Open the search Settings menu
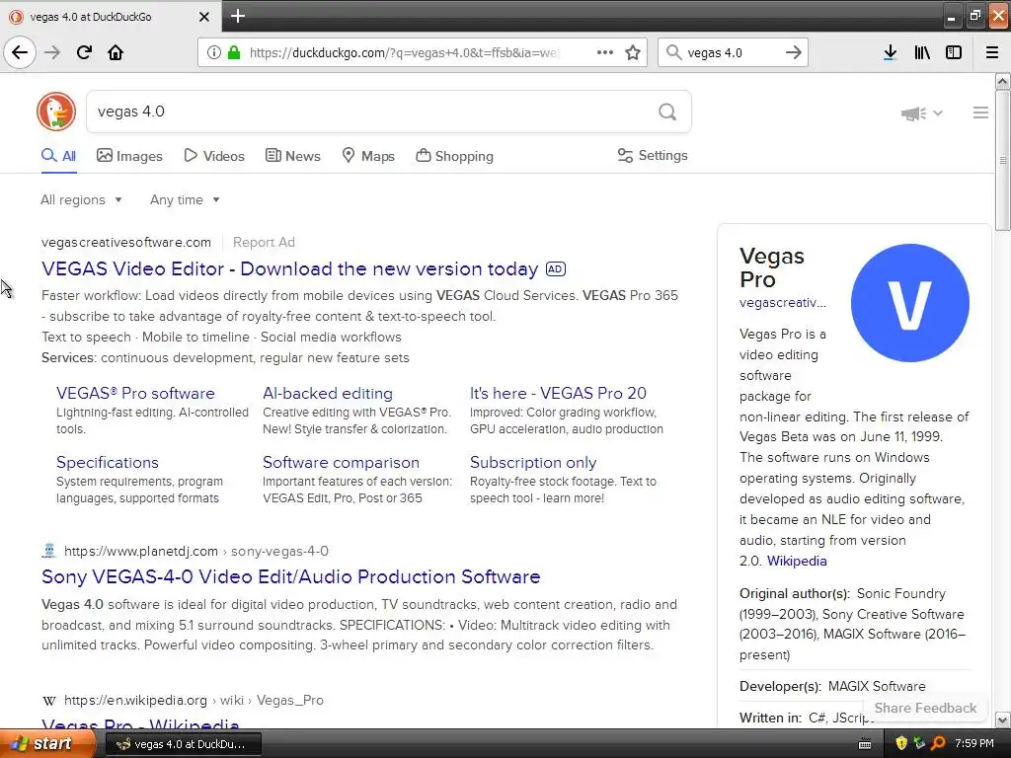This screenshot has width=1011, height=758. (x=653, y=155)
